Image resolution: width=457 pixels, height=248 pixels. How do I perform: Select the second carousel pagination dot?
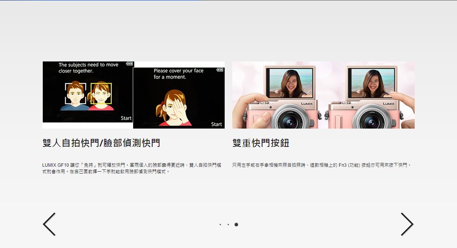(x=228, y=224)
